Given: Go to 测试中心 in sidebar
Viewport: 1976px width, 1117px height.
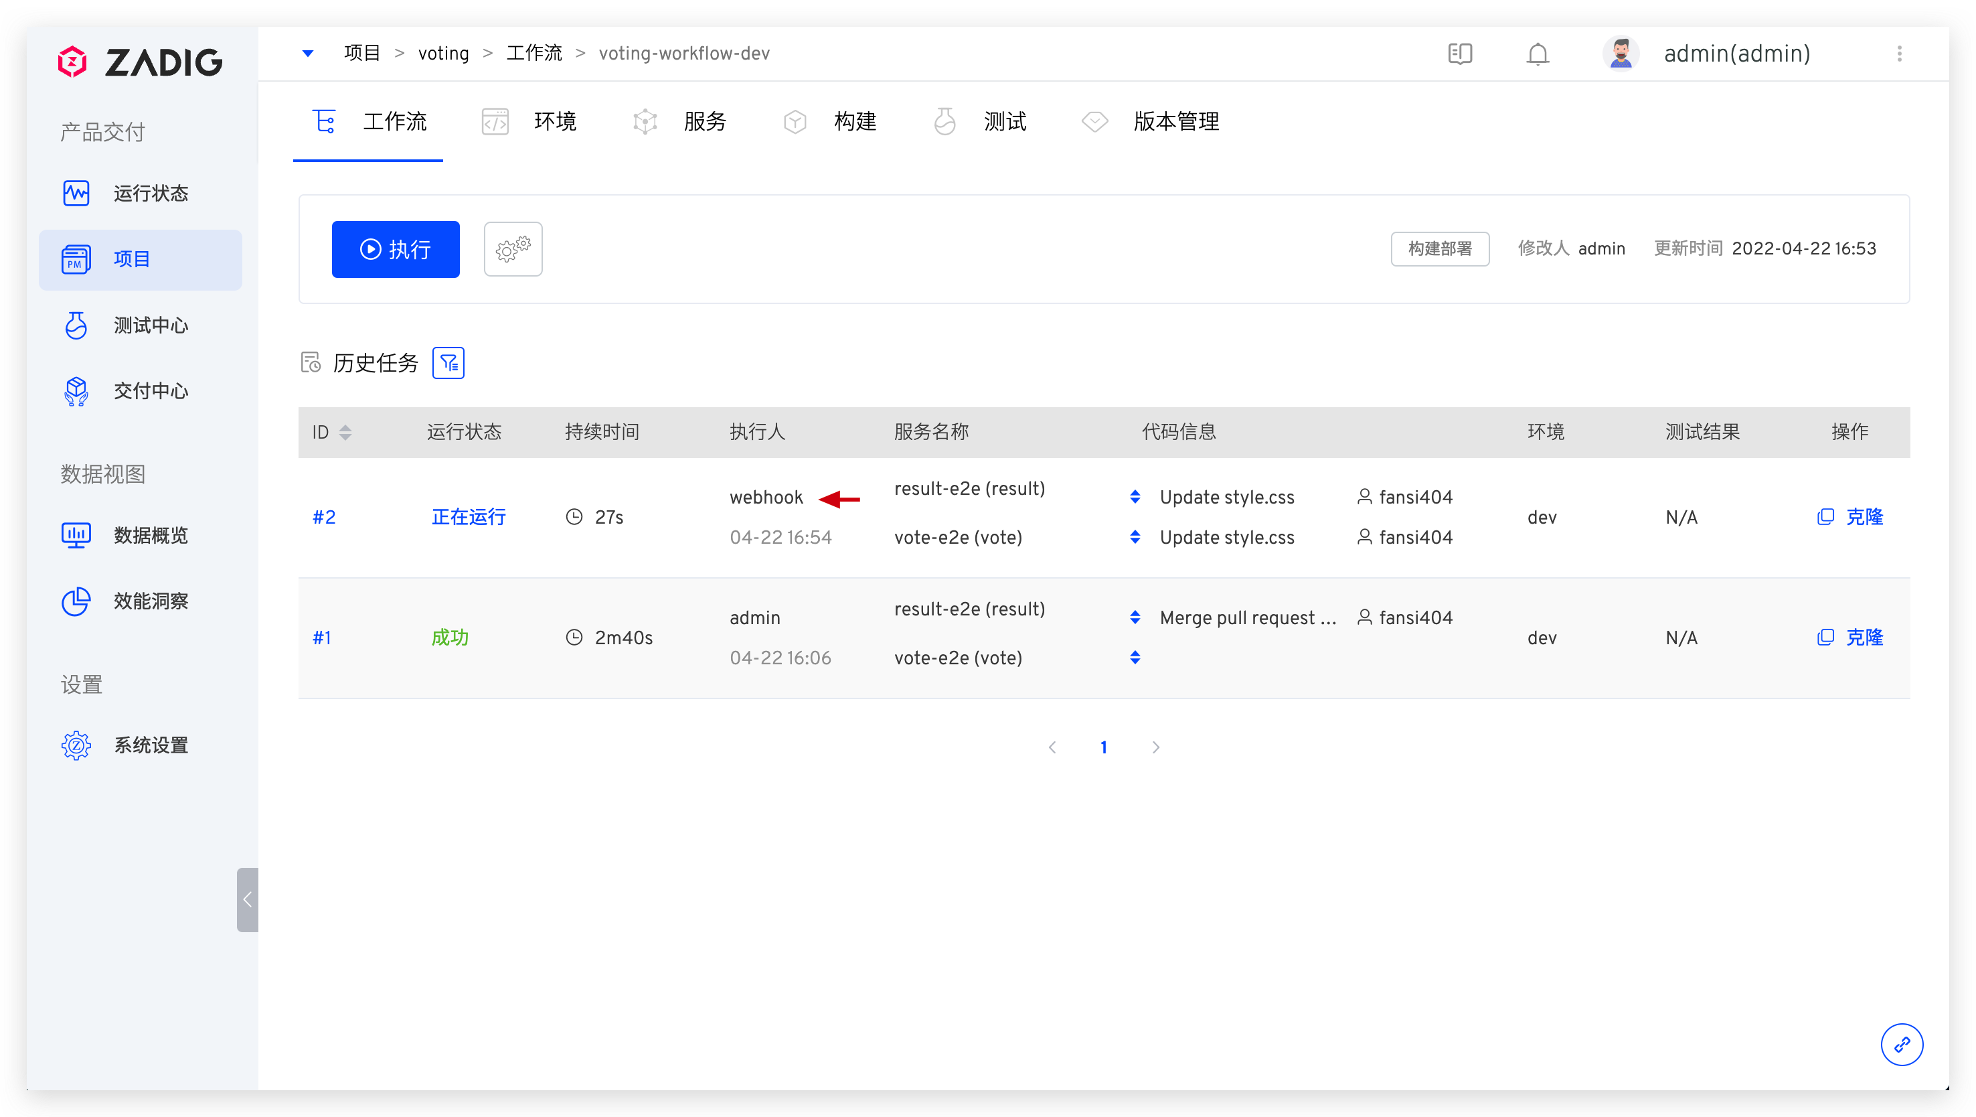Looking at the screenshot, I should [x=151, y=325].
